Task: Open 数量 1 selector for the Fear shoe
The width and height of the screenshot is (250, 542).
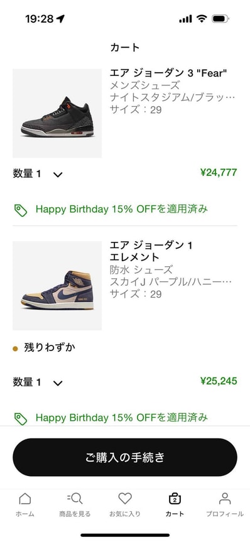Action: 38,174
